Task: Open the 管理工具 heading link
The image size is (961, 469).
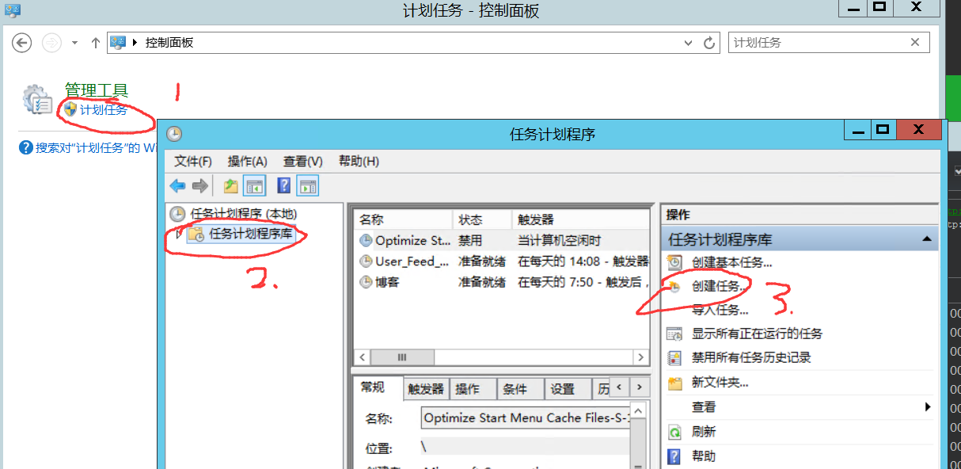Action: tap(97, 90)
